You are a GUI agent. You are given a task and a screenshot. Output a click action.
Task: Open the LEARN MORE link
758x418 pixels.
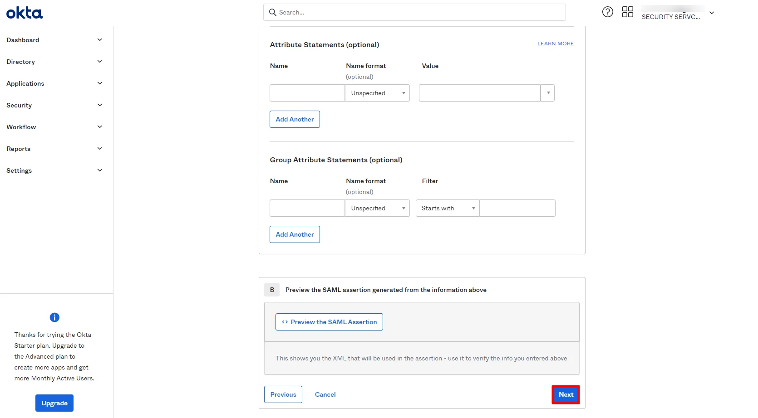[x=555, y=43]
